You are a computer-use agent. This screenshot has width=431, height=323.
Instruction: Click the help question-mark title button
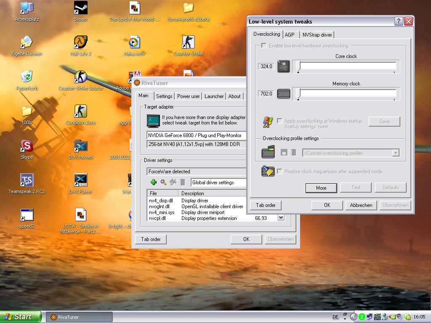coord(398,21)
